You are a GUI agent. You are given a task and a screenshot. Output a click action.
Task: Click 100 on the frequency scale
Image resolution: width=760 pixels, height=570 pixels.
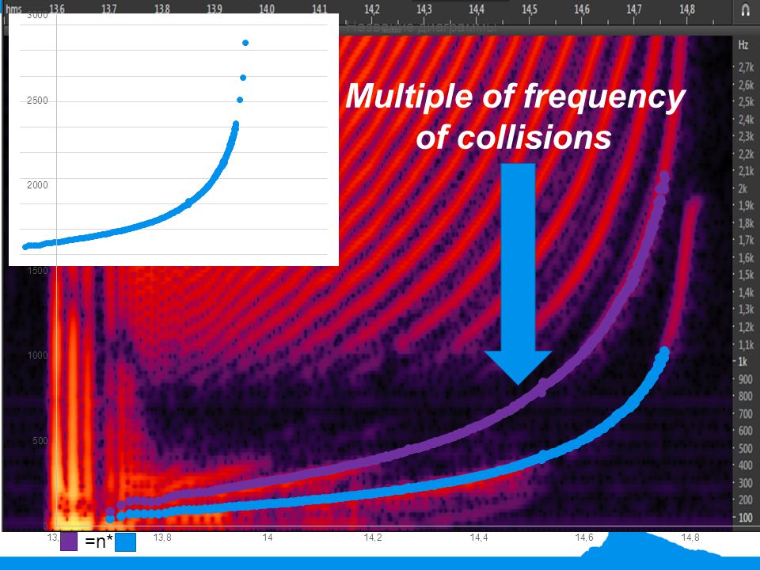pos(746,517)
